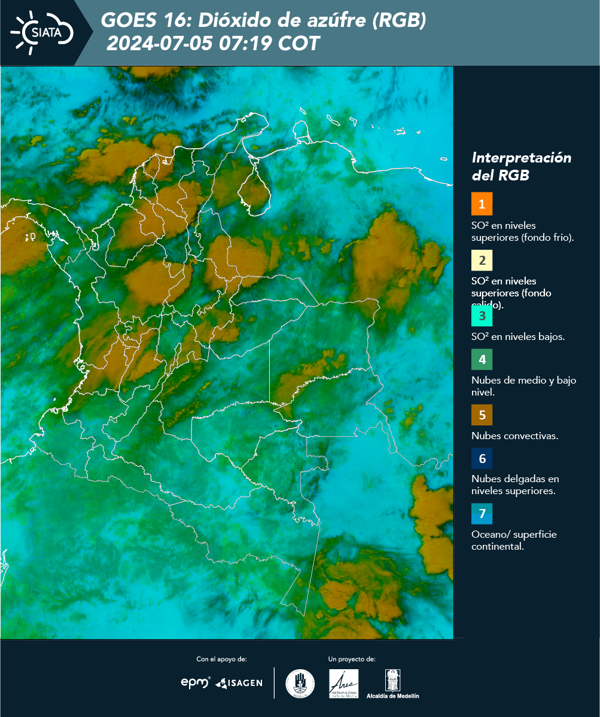Click the label 'SO² en niveles superiores (fondo frio).'
The image size is (600, 717).
(x=523, y=231)
